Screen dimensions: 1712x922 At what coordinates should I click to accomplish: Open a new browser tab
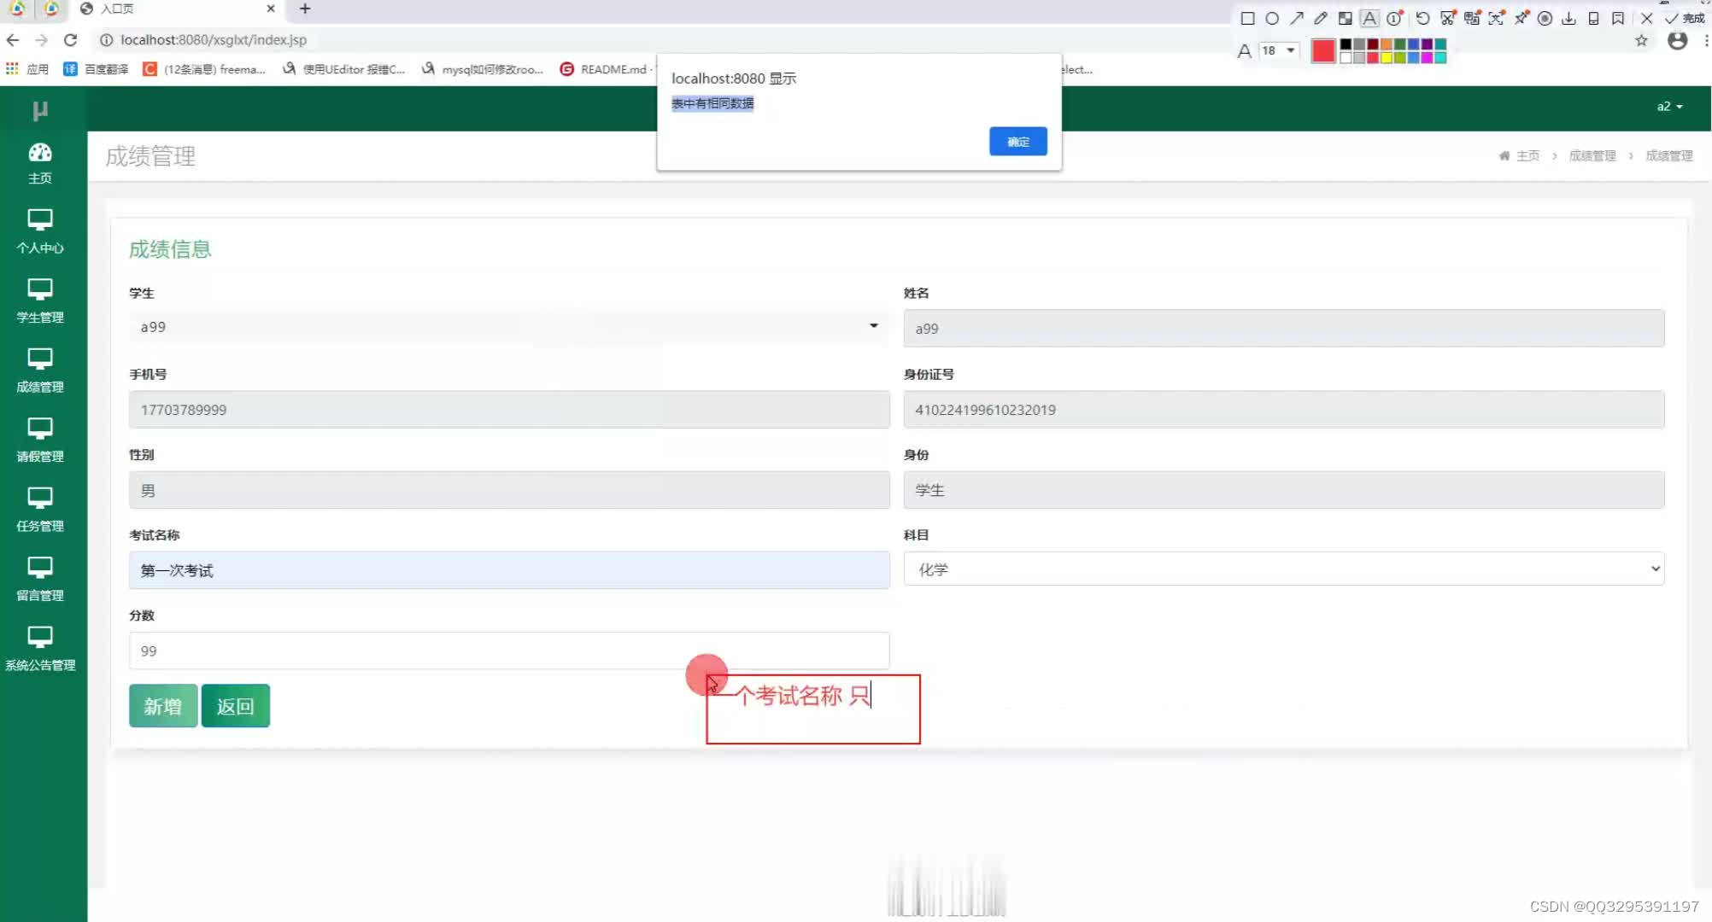305,9
